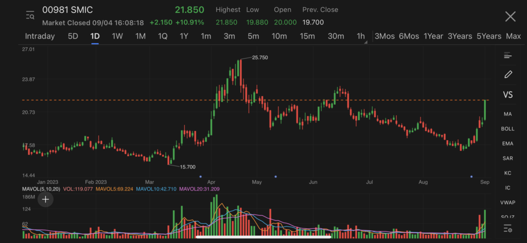Click the MAVOL(5,10,20) indicator label
The image size is (527, 243).
click(41, 189)
